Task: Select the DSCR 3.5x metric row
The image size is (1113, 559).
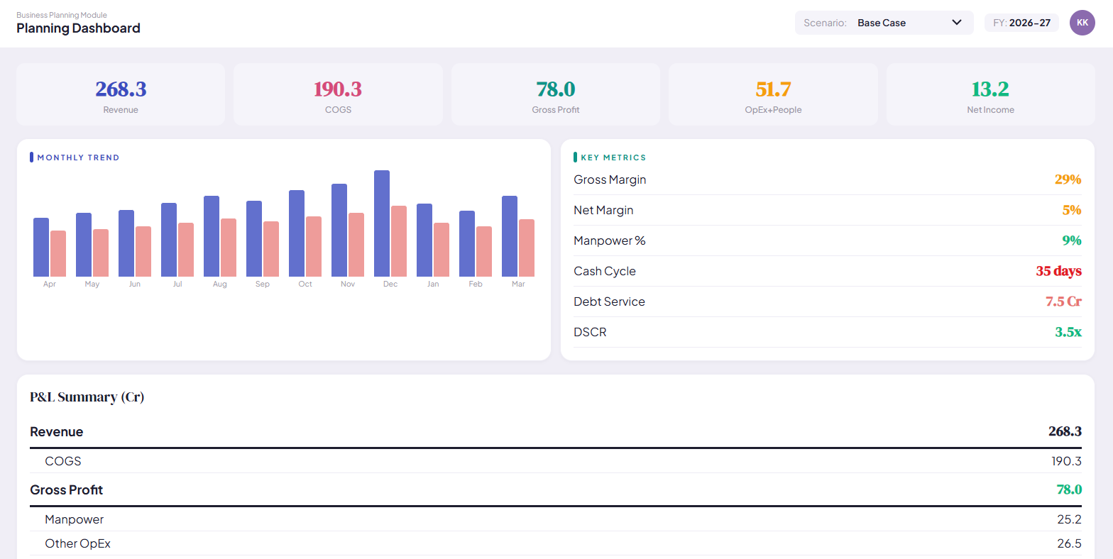Action: click(828, 332)
